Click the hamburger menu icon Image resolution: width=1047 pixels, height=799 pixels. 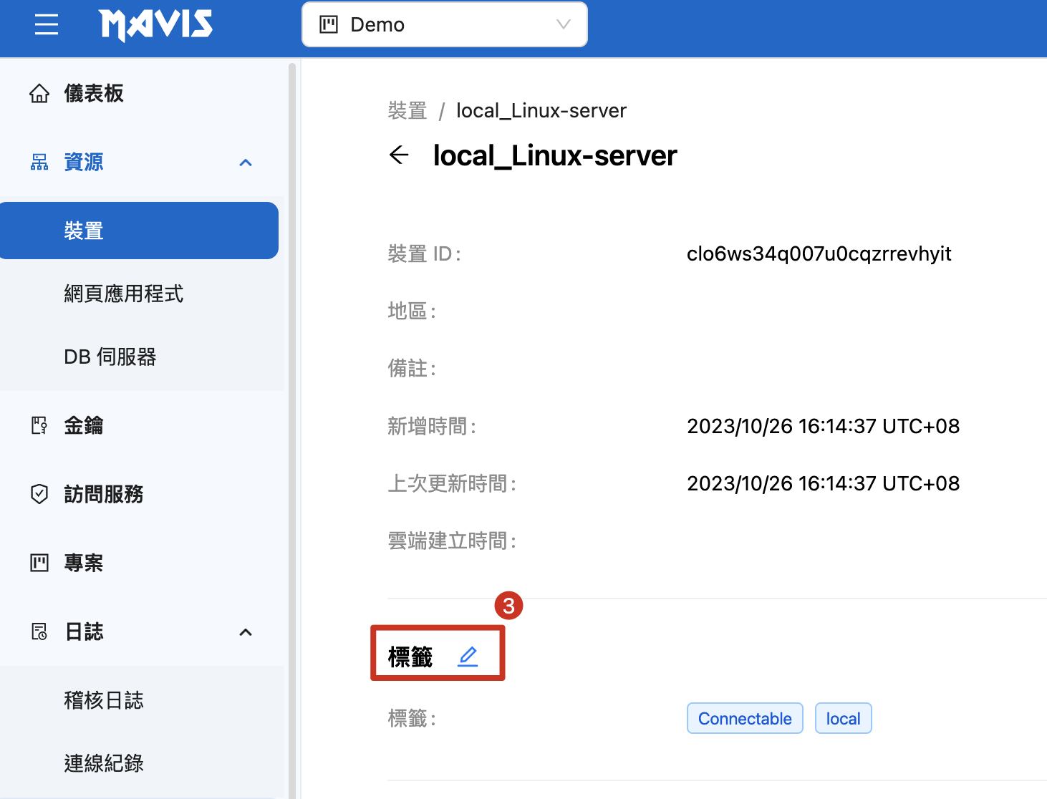pyautogui.click(x=47, y=25)
